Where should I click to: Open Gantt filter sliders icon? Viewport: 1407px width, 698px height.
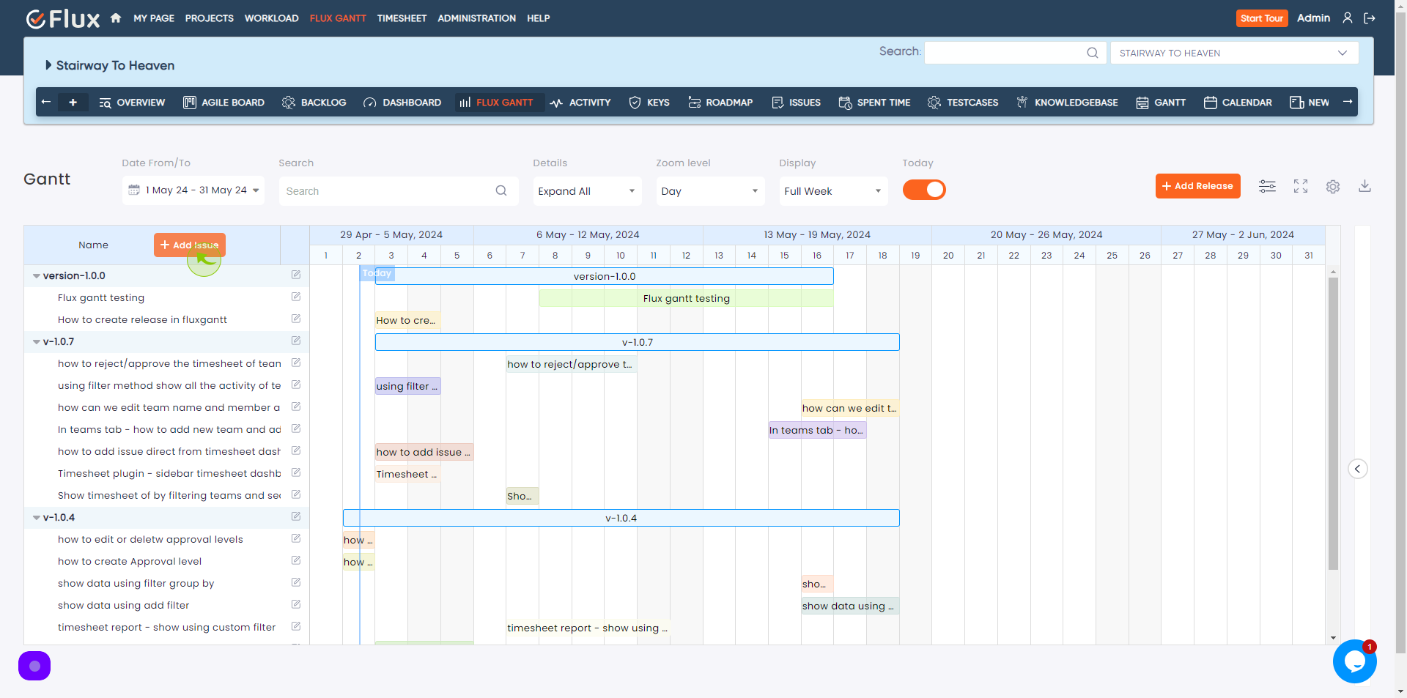(1267, 186)
